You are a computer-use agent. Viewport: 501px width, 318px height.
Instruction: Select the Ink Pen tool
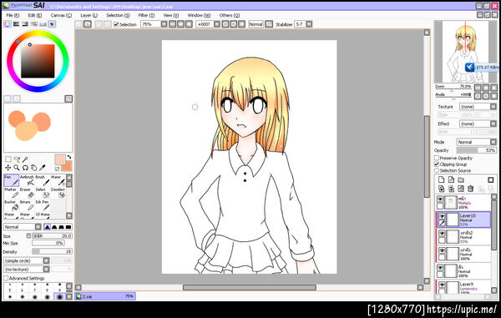coord(43,205)
